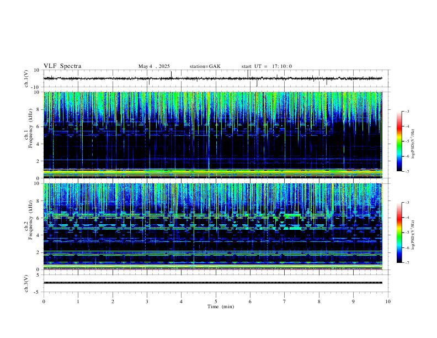The image size is (437, 338).
Task: Click the 'VLF Spectra' title text
Action: point(62,66)
